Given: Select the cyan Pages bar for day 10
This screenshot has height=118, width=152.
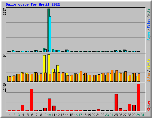Looking at the screenshot, I should (50, 34).
